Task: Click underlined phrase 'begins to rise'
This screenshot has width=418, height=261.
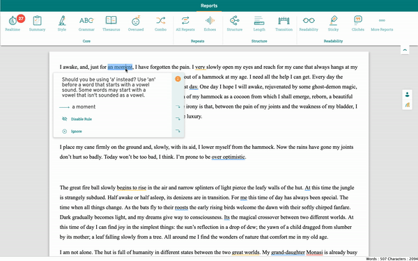Action: pyautogui.click(x=132, y=187)
